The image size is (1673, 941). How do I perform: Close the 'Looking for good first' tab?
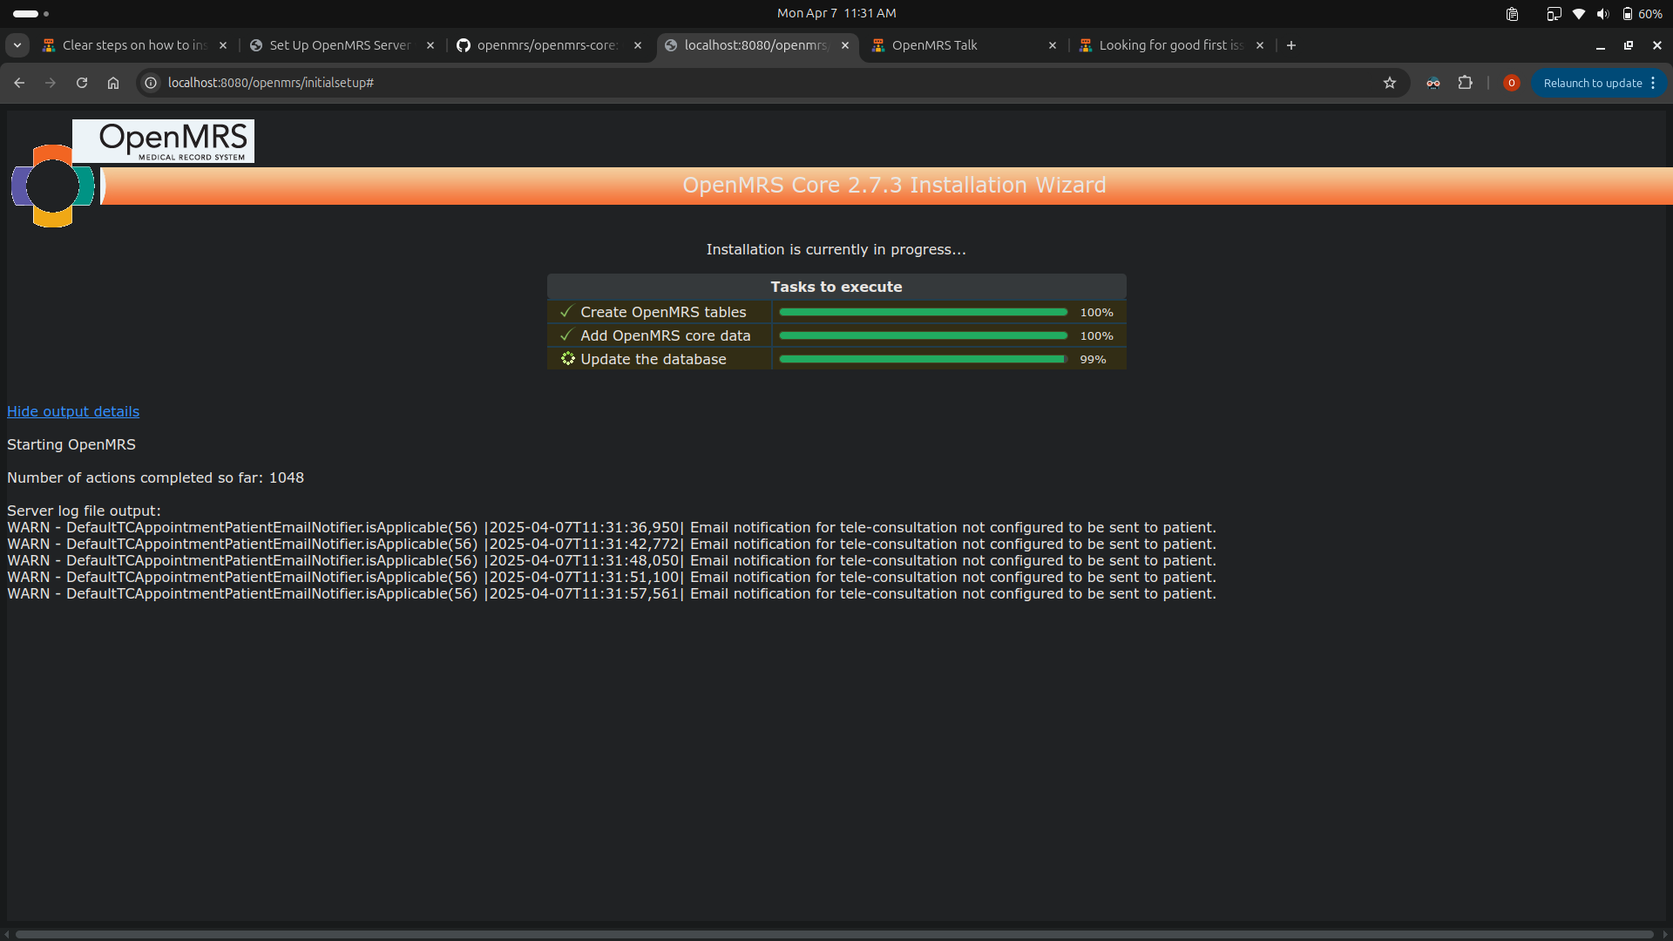point(1260,45)
